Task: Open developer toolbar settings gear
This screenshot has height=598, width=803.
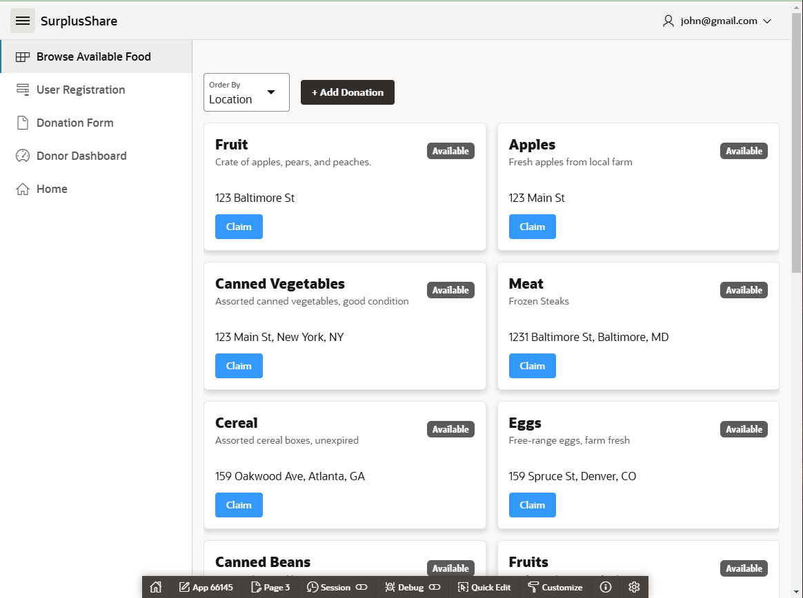Action: (x=634, y=587)
